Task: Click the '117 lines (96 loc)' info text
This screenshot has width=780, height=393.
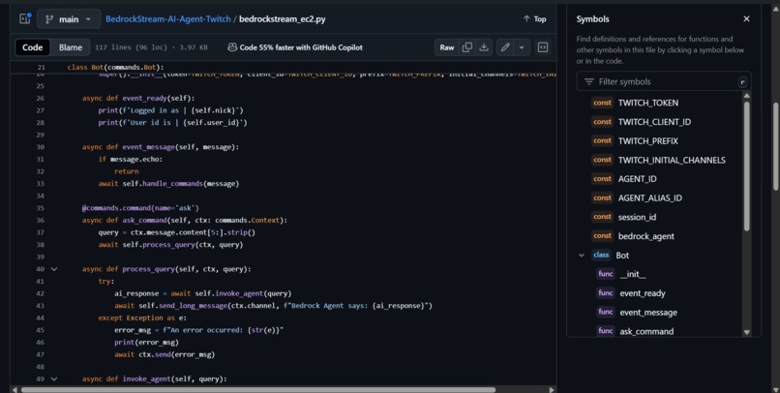Action: pos(132,47)
